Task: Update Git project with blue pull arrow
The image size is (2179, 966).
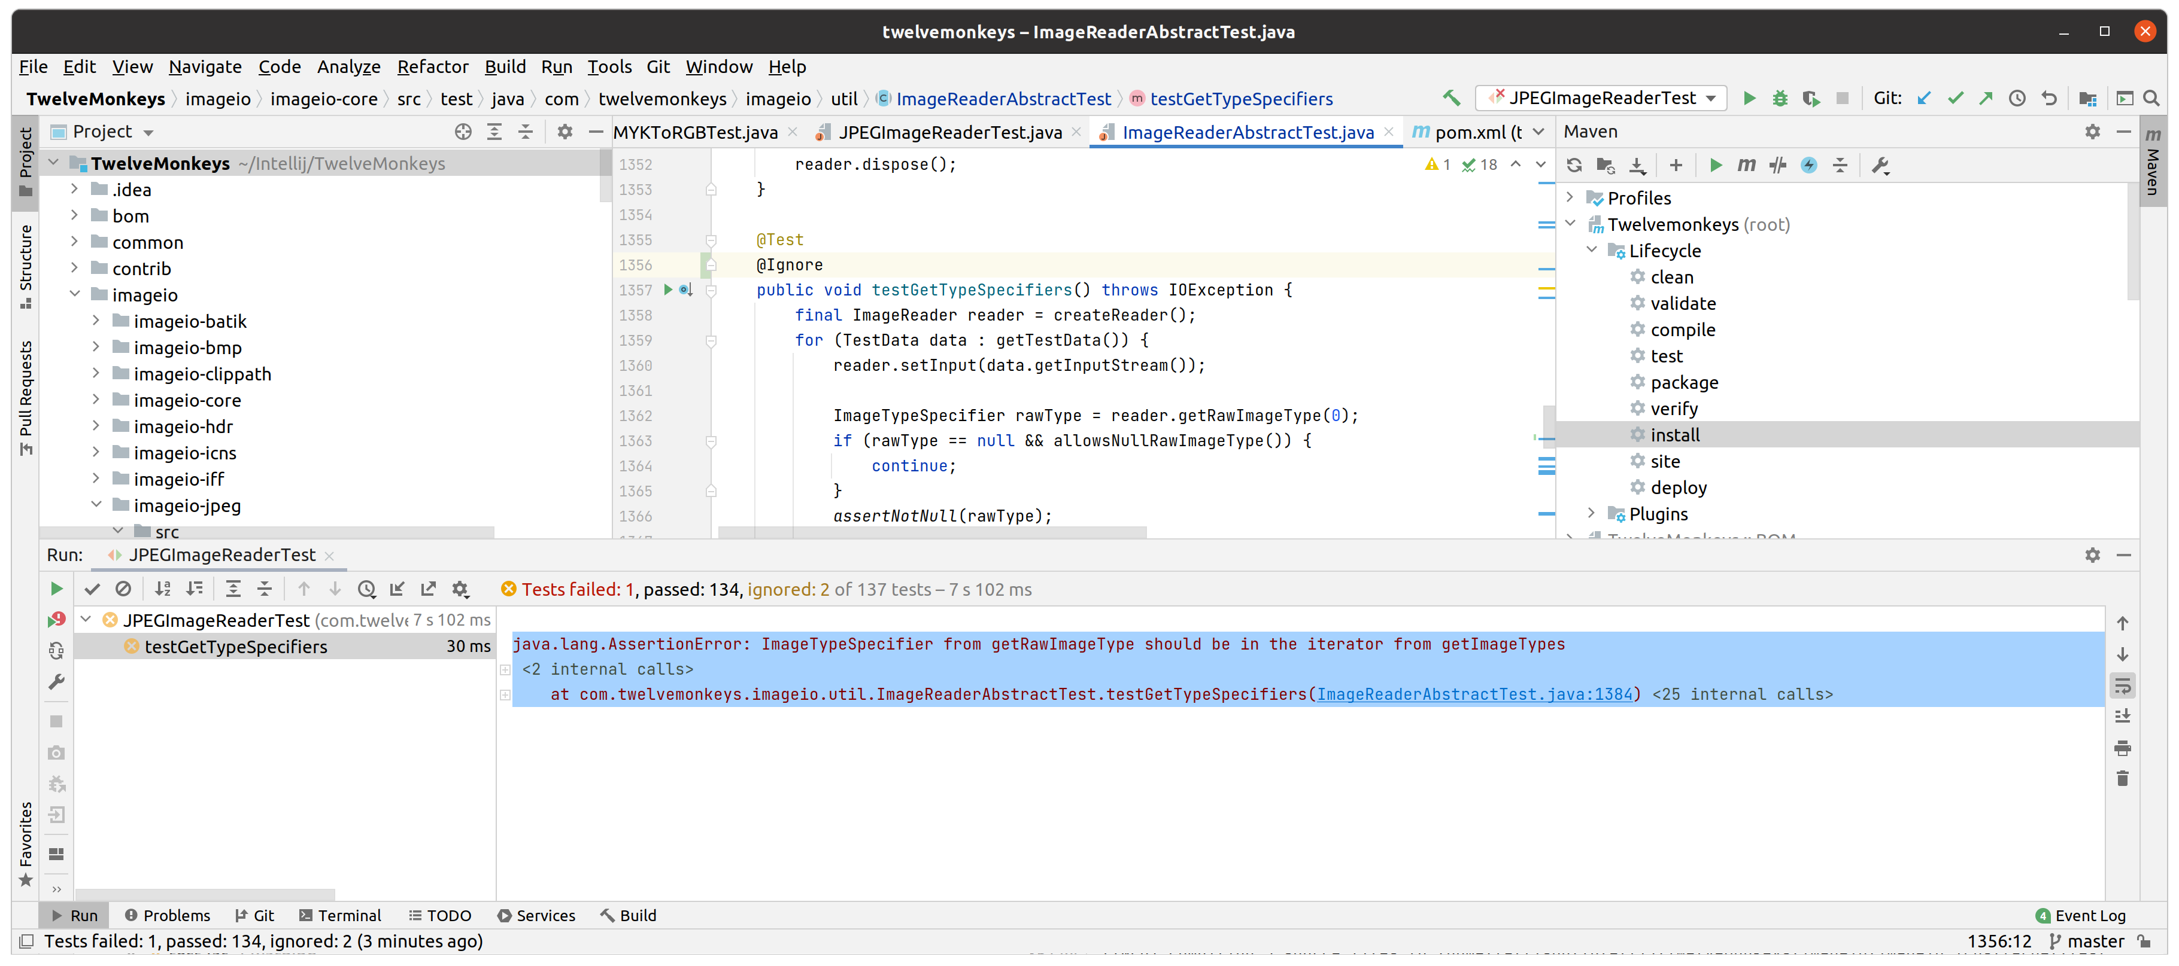Action: (1923, 98)
